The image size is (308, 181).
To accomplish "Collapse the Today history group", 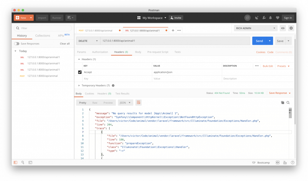I will 15,51.
